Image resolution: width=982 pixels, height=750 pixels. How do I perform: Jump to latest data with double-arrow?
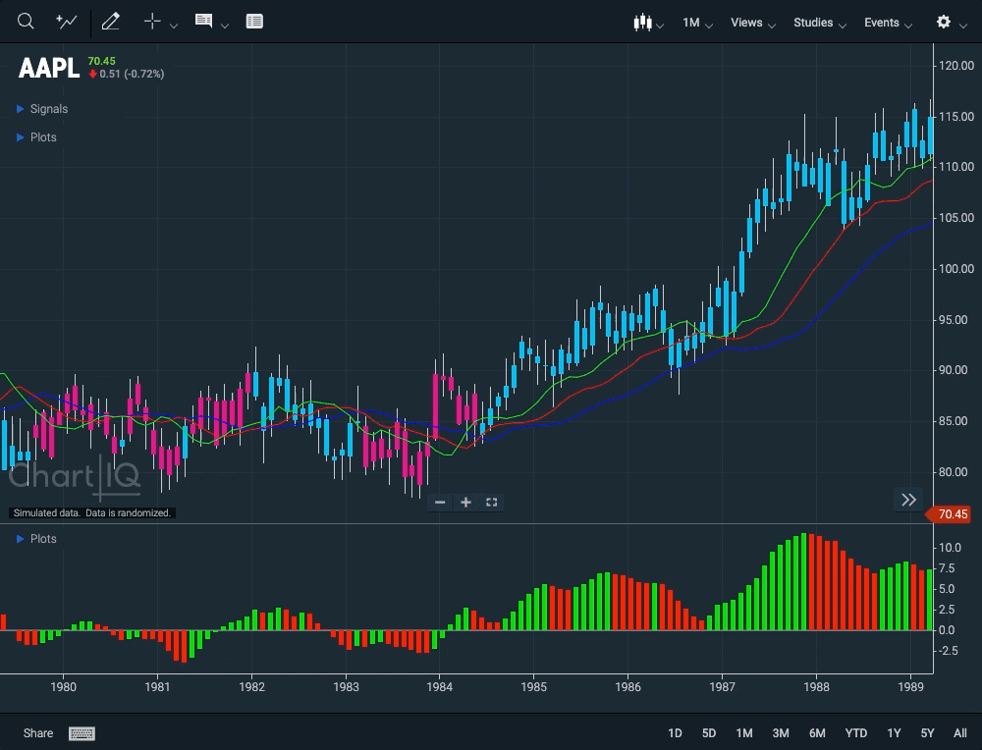click(x=908, y=500)
